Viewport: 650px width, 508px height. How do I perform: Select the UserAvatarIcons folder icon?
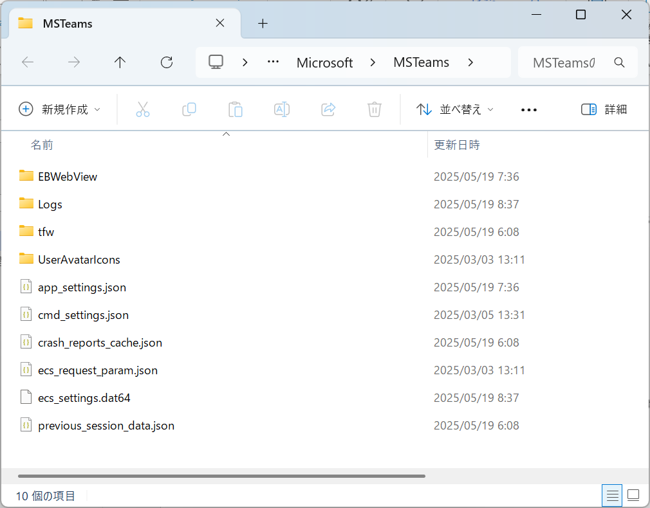(x=26, y=259)
